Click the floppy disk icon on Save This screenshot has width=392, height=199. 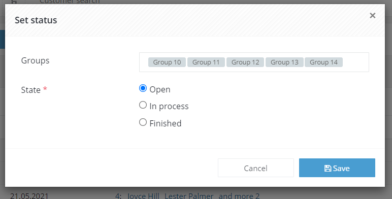(328, 168)
